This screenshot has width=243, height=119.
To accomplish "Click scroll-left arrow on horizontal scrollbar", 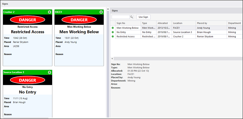I will click(112, 59).
